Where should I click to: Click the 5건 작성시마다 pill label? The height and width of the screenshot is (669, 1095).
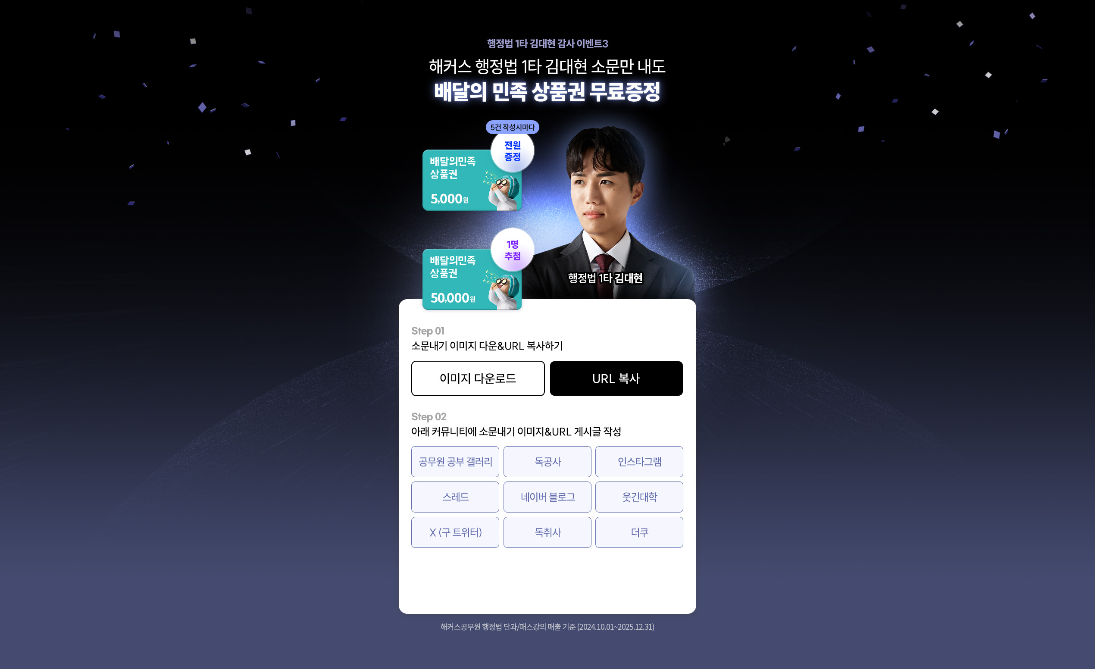tap(513, 128)
